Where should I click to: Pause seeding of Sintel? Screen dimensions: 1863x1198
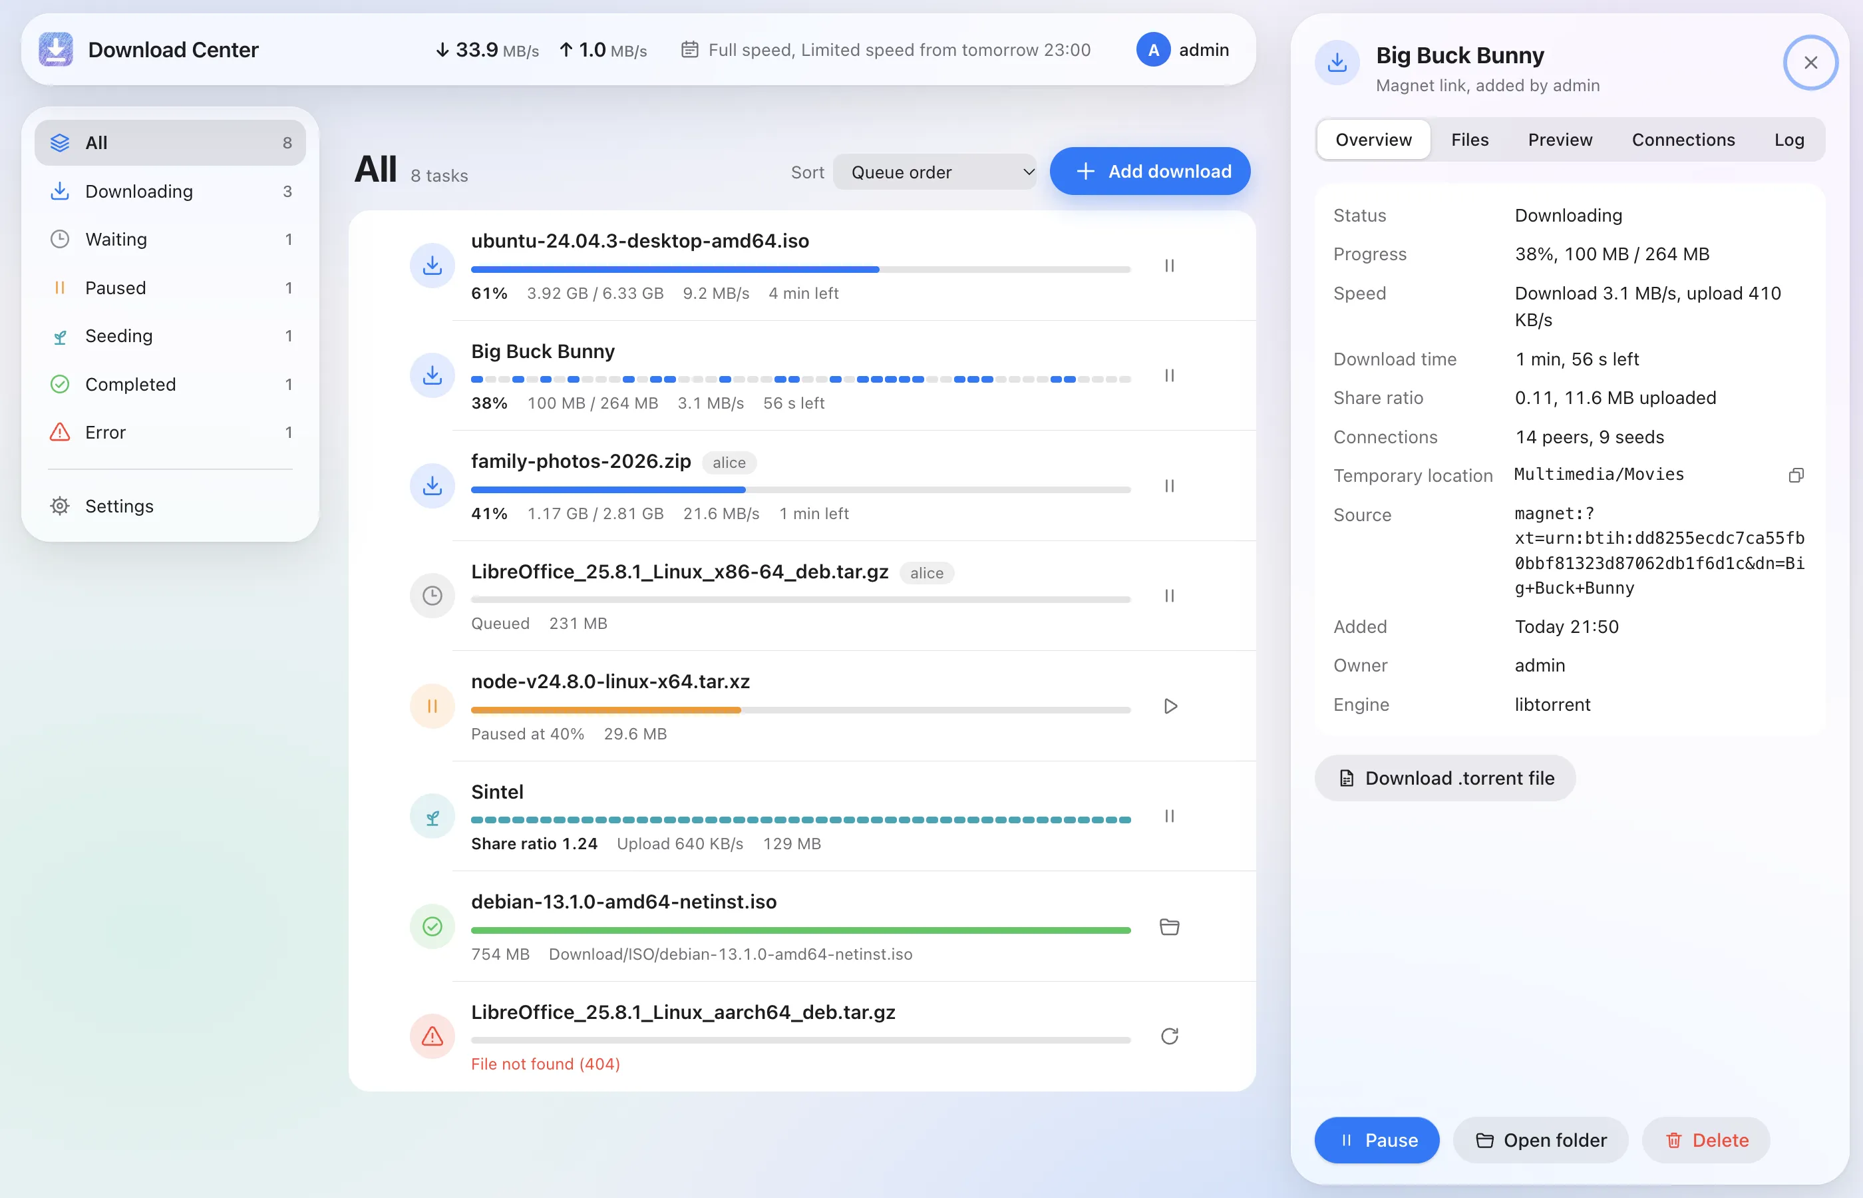click(1168, 815)
